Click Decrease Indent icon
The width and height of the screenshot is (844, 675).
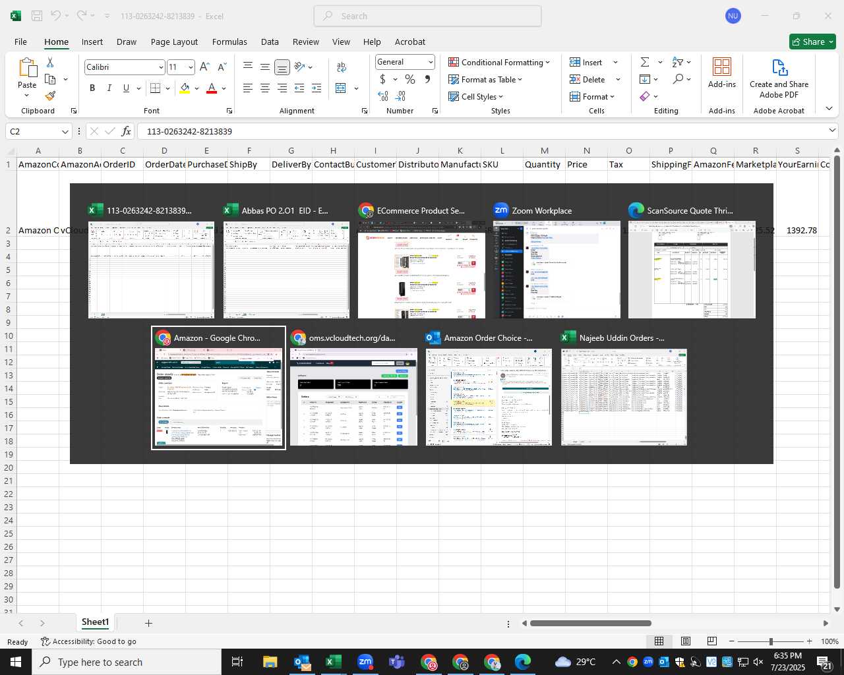click(x=299, y=88)
